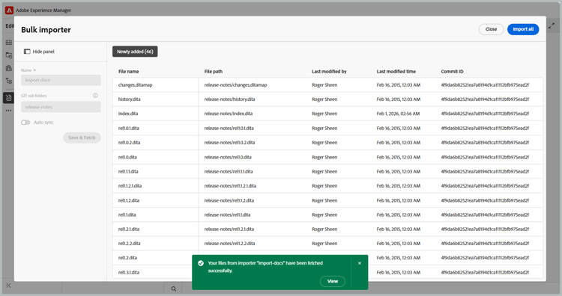
Task: Click the search magnifier icon at bottom
Action: pyautogui.click(x=174, y=289)
